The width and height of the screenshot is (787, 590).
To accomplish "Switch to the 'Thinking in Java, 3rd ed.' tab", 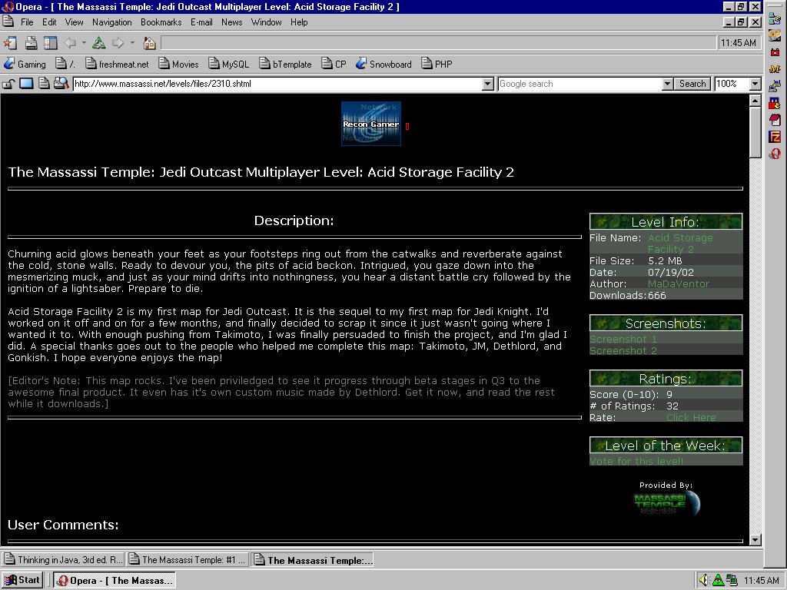I will click(63, 560).
